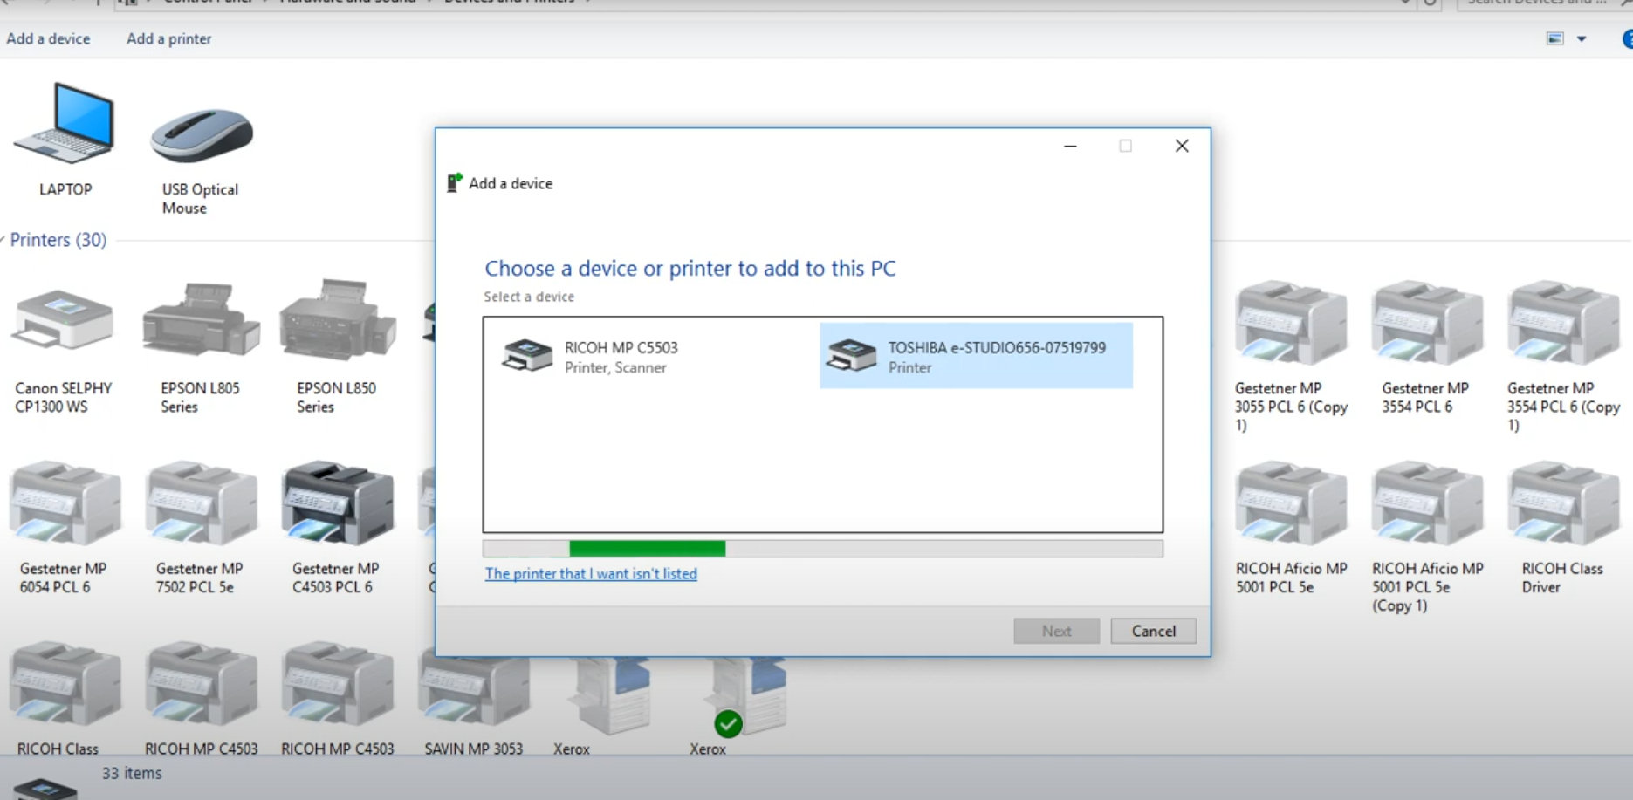Viewport: 1633px width, 800px height.
Task: Pick the RICOH Aficio MP 5001 PCL 5e printer
Action: pyautogui.click(x=1290, y=506)
